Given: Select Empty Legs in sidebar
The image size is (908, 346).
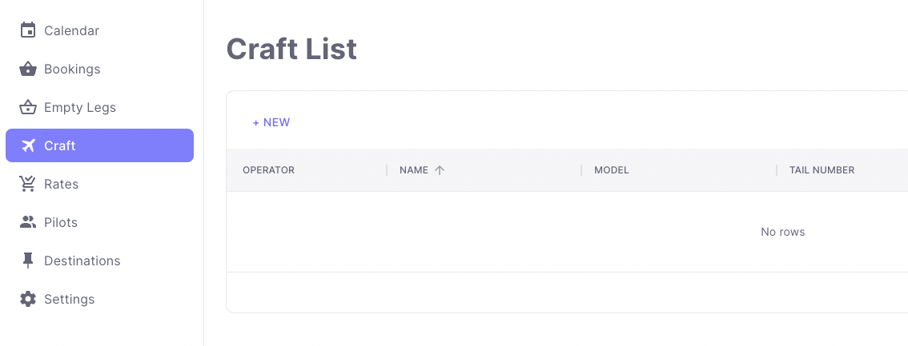Looking at the screenshot, I should point(80,107).
